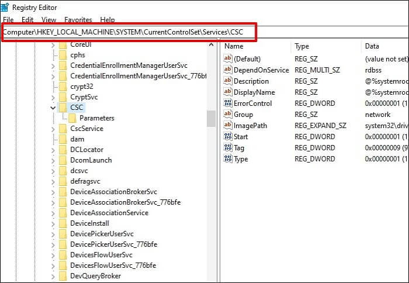Click the dam folder icon
This screenshot has width=409, height=283.
click(63, 139)
